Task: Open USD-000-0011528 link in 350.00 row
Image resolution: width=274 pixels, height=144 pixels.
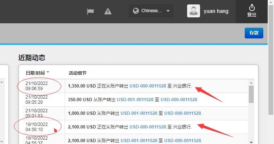Action: click(x=179, y=99)
